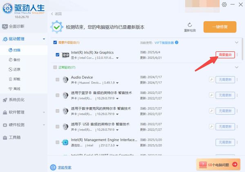Click 无需更新 for the 适用于蓝牙 音频 driver

tap(225, 95)
